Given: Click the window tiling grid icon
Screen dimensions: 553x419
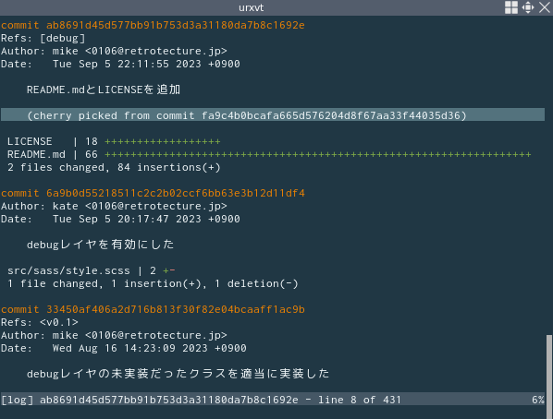Looking at the screenshot, I should (511, 7).
